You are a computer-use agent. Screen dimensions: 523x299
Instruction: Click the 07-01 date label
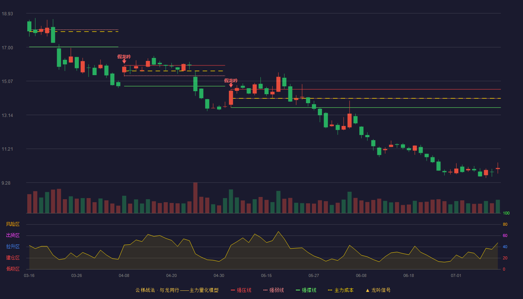(x=456, y=275)
